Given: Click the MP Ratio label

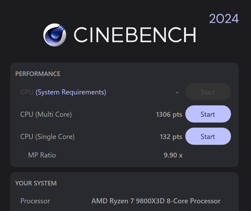Looking at the screenshot, I should [42, 155].
